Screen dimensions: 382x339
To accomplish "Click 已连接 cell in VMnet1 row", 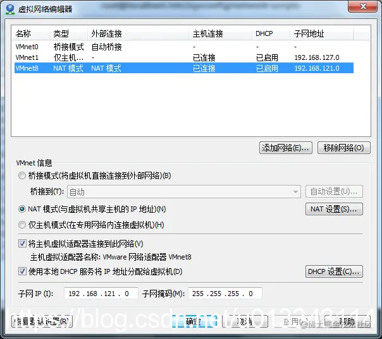I will pyautogui.click(x=204, y=57).
